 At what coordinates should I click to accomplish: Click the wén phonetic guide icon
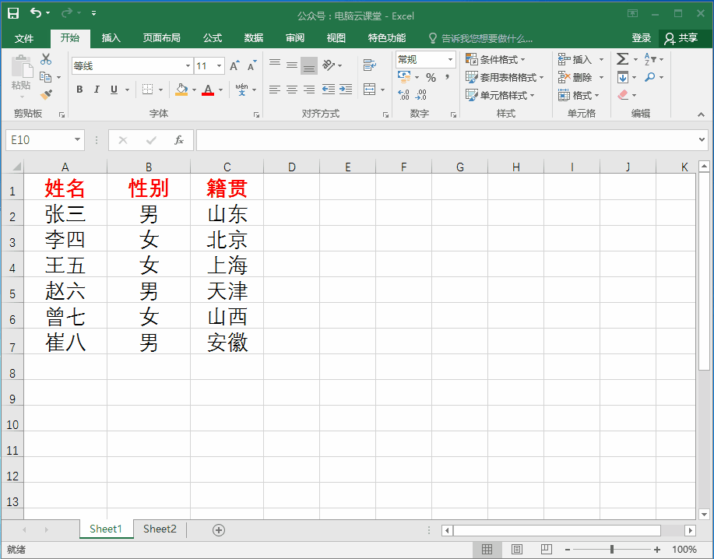(x=242, y=90)
